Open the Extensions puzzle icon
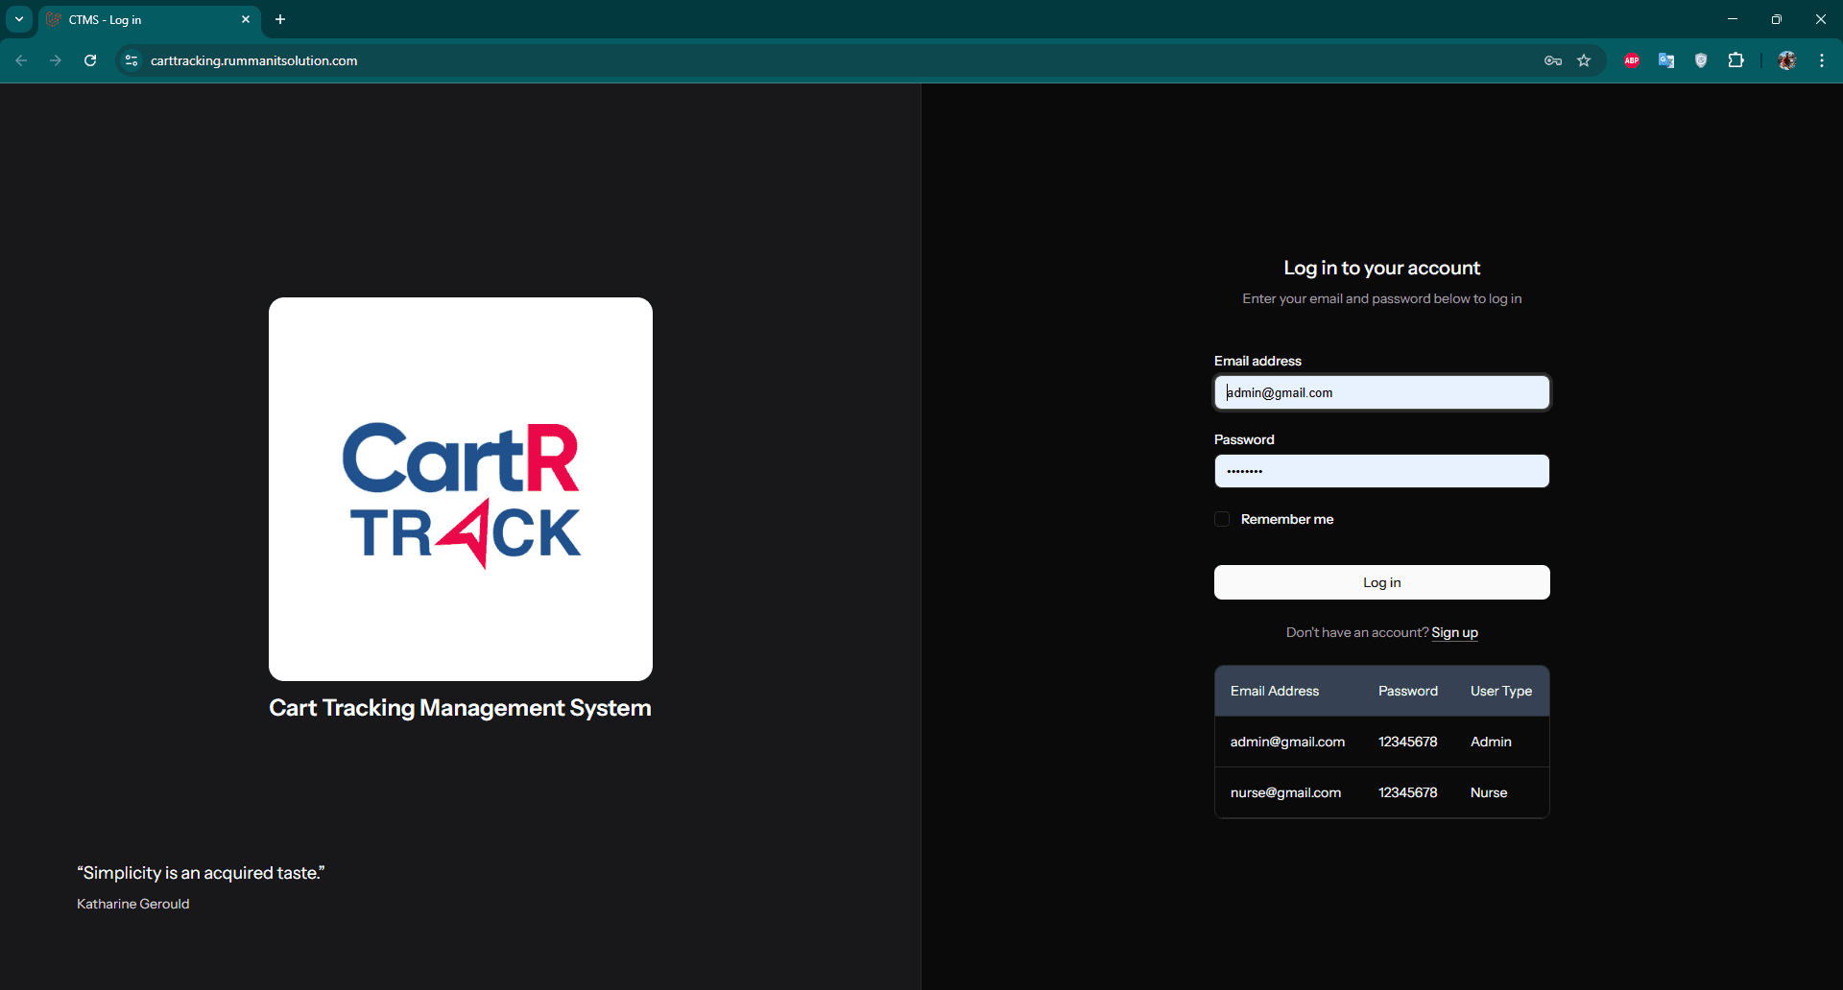This screenshot has width=1843, height=990. (1735, 60)
